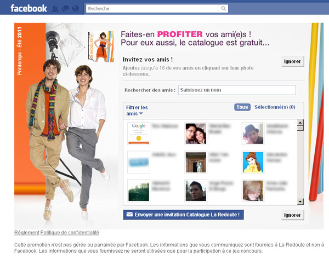329x260 pixels.
Task: Select friend with Belle cartoon picture
Action: 253,162
